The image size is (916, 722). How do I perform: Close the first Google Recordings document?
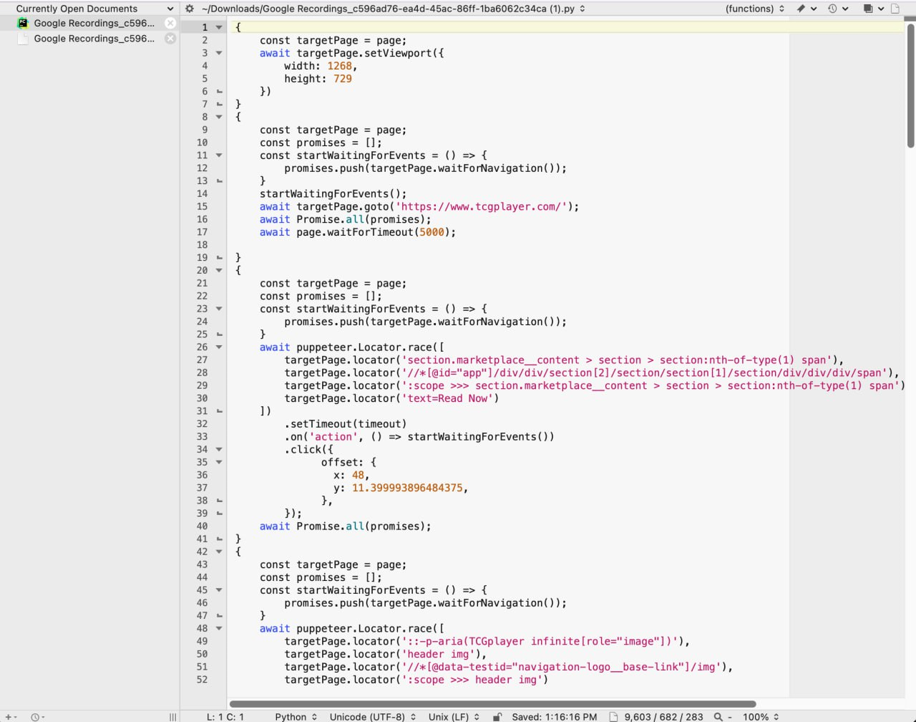click(x=170, y=23)
